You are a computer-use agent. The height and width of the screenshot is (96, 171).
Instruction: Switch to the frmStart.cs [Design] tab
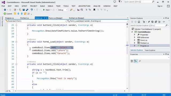pos(76,18)
